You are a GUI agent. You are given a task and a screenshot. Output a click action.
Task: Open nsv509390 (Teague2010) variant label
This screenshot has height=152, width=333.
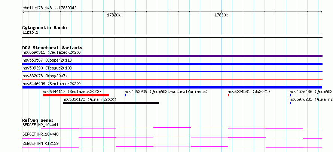[x=47, y=68]
